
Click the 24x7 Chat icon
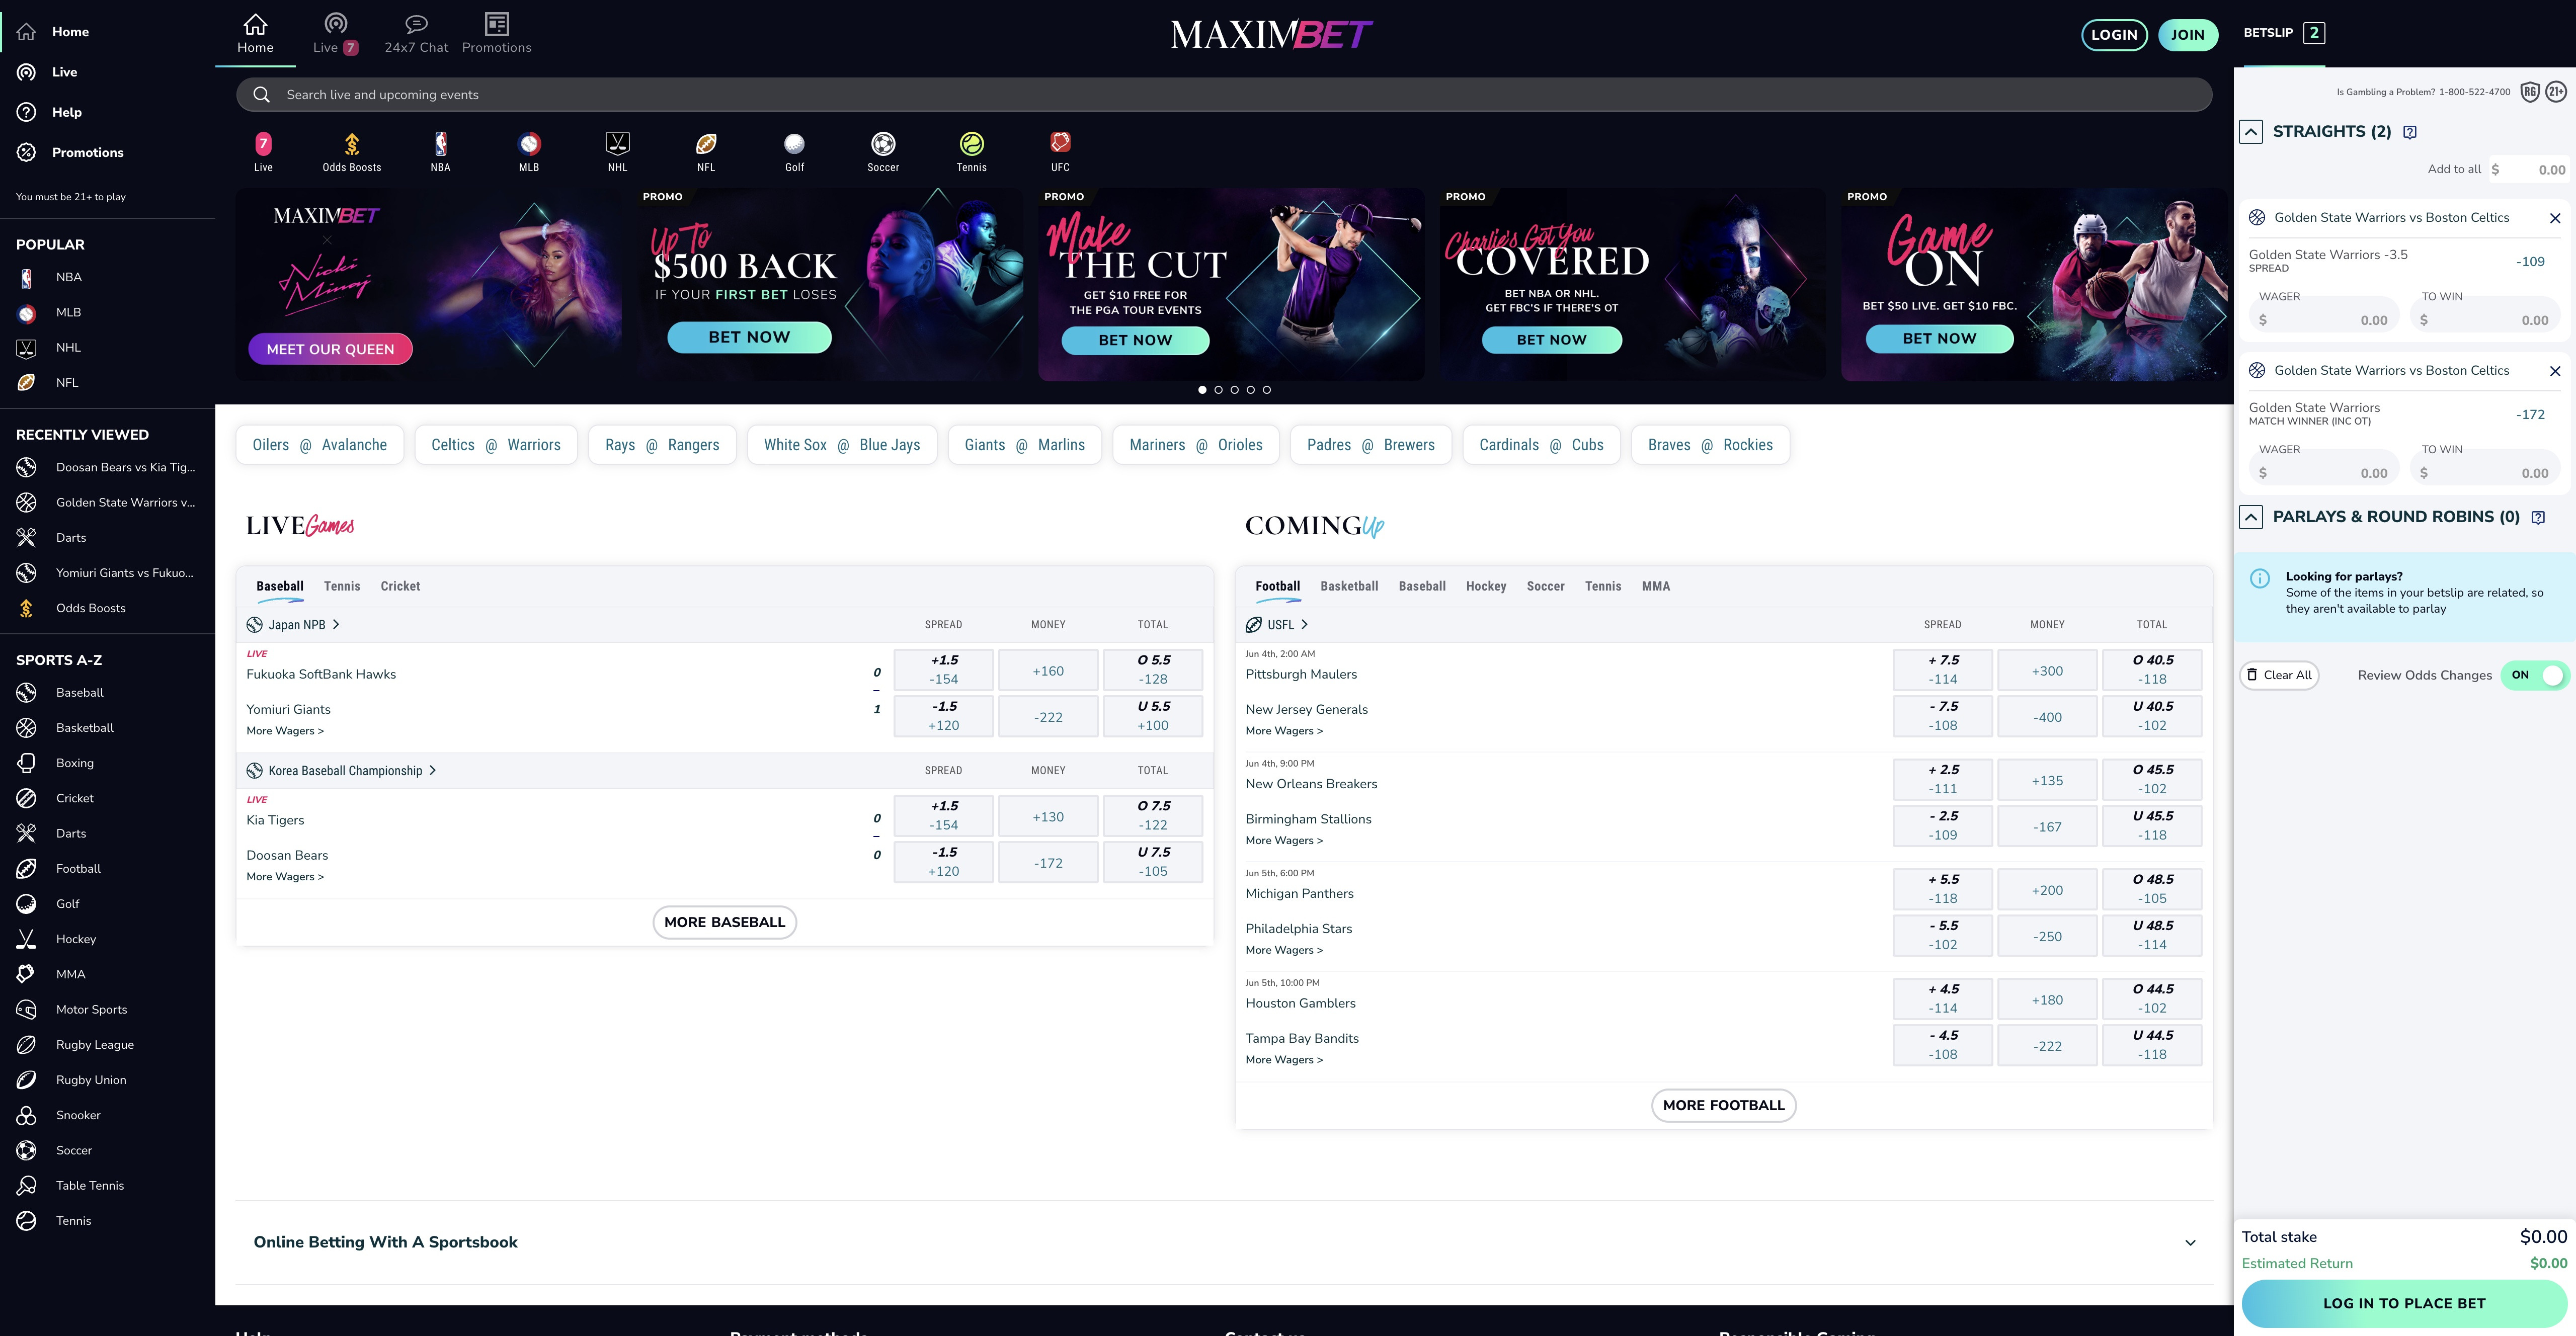point(416,24)
